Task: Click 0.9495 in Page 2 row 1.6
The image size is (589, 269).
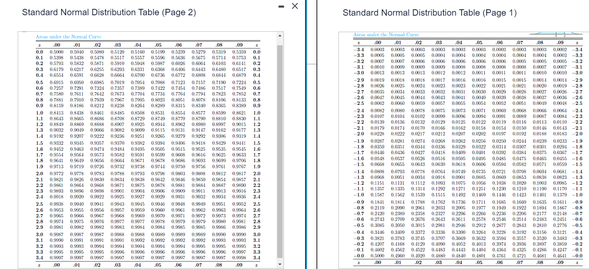Action: pos(137,149)
